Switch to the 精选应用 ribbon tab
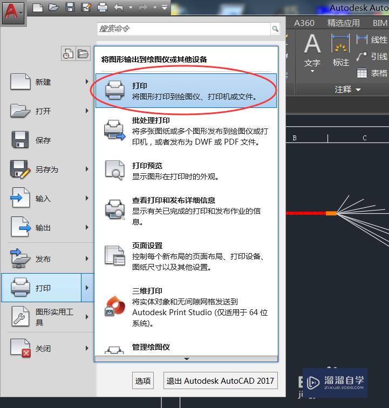 point(344,23)
